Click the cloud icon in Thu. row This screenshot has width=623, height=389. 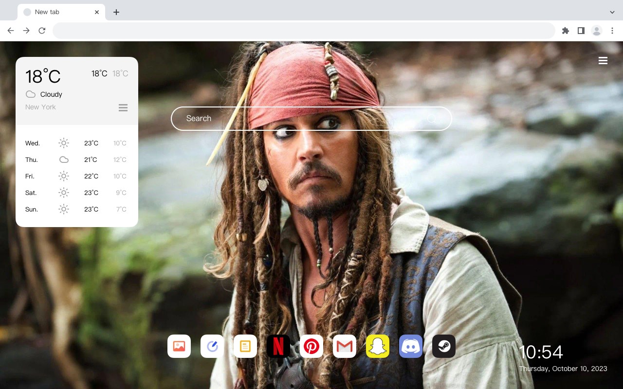pos(64,159)
